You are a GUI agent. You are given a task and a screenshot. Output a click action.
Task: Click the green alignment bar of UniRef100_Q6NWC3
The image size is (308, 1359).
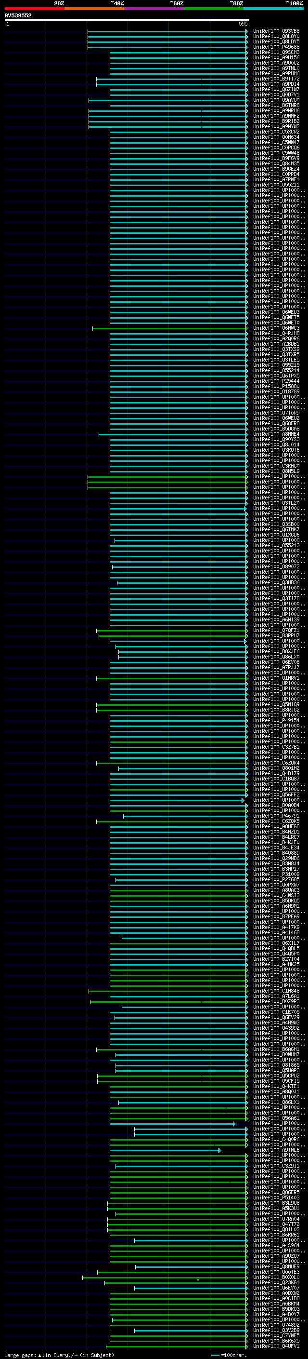[x=169, y=328]
